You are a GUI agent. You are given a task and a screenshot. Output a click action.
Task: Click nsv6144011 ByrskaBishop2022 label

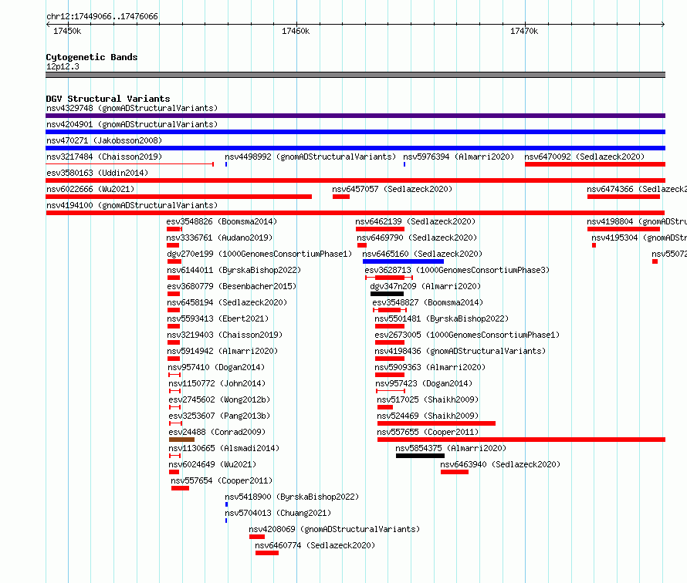coord(234,270)
